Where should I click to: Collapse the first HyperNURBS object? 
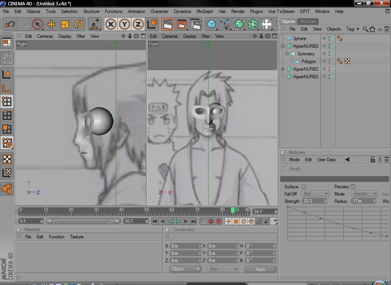pyautogui.click(x=283, y=46)
